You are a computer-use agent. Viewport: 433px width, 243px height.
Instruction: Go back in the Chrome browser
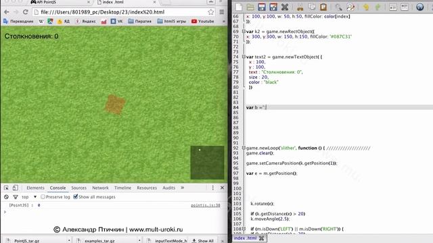pos(7,12)
